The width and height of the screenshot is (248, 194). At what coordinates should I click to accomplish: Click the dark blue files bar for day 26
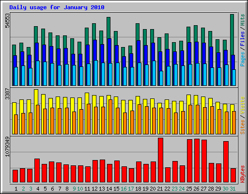click(x=197, y=52)
